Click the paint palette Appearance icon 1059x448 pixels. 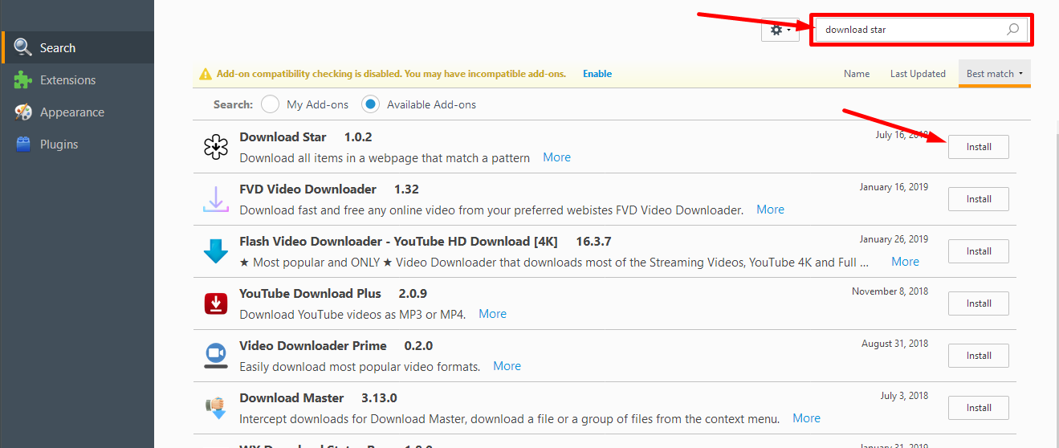(23, 112)
